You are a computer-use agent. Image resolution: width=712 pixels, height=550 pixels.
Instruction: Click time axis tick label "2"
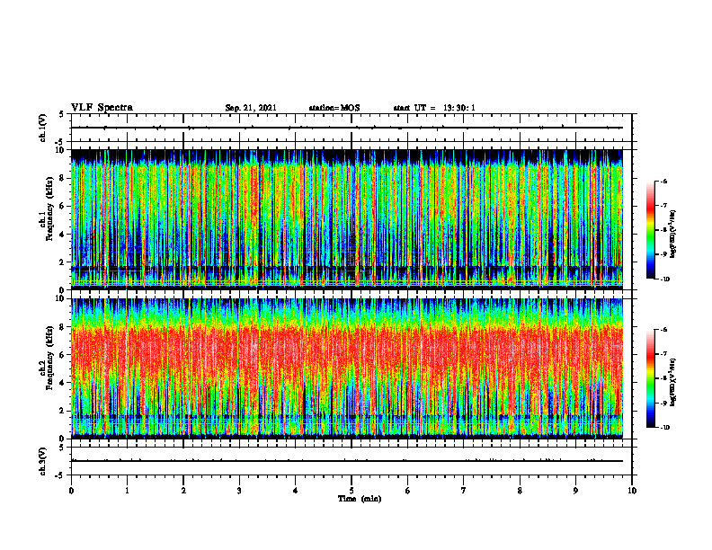coord(183,491)
